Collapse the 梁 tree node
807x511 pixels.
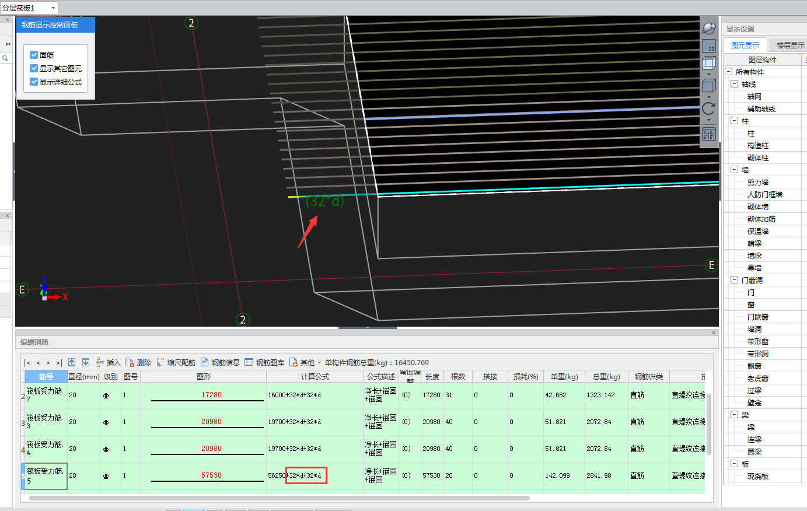point(734,415)
